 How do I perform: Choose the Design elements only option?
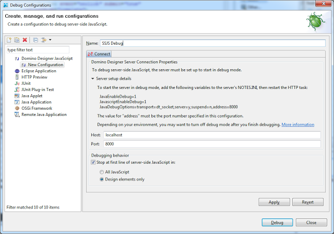coord(102,179)
